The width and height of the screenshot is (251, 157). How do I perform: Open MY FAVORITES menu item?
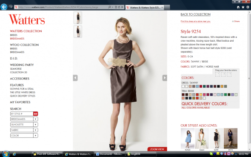tap(20, 102)
